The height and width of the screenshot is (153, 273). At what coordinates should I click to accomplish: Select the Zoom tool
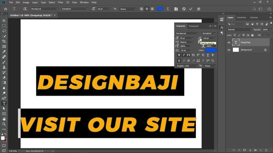point(4,124)
